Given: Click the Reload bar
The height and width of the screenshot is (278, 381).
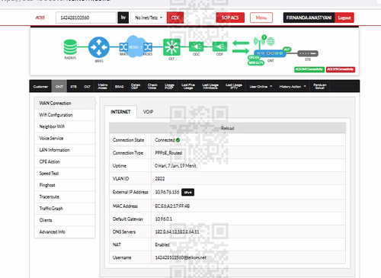Looking at the screenshot, I should [227, 128].
